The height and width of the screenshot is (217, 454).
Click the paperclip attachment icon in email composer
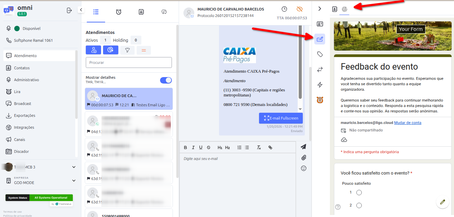pyautogui.click(x=303, y=157)
